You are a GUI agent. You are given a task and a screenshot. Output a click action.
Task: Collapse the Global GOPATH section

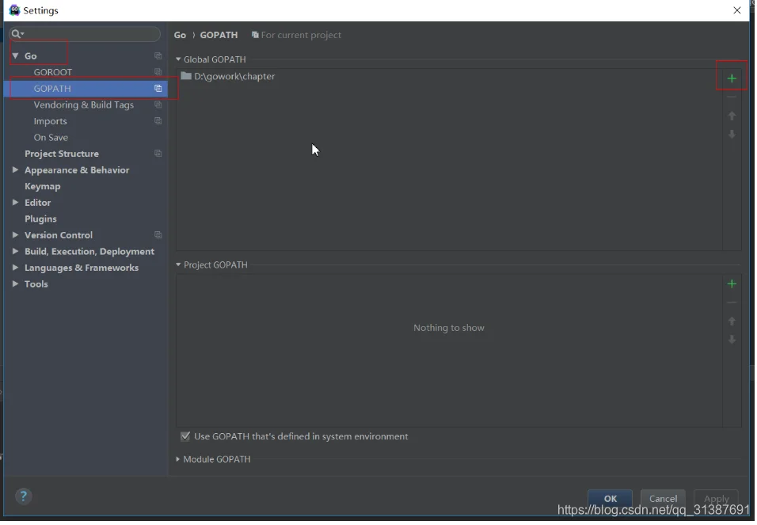[x=178, y=59]
